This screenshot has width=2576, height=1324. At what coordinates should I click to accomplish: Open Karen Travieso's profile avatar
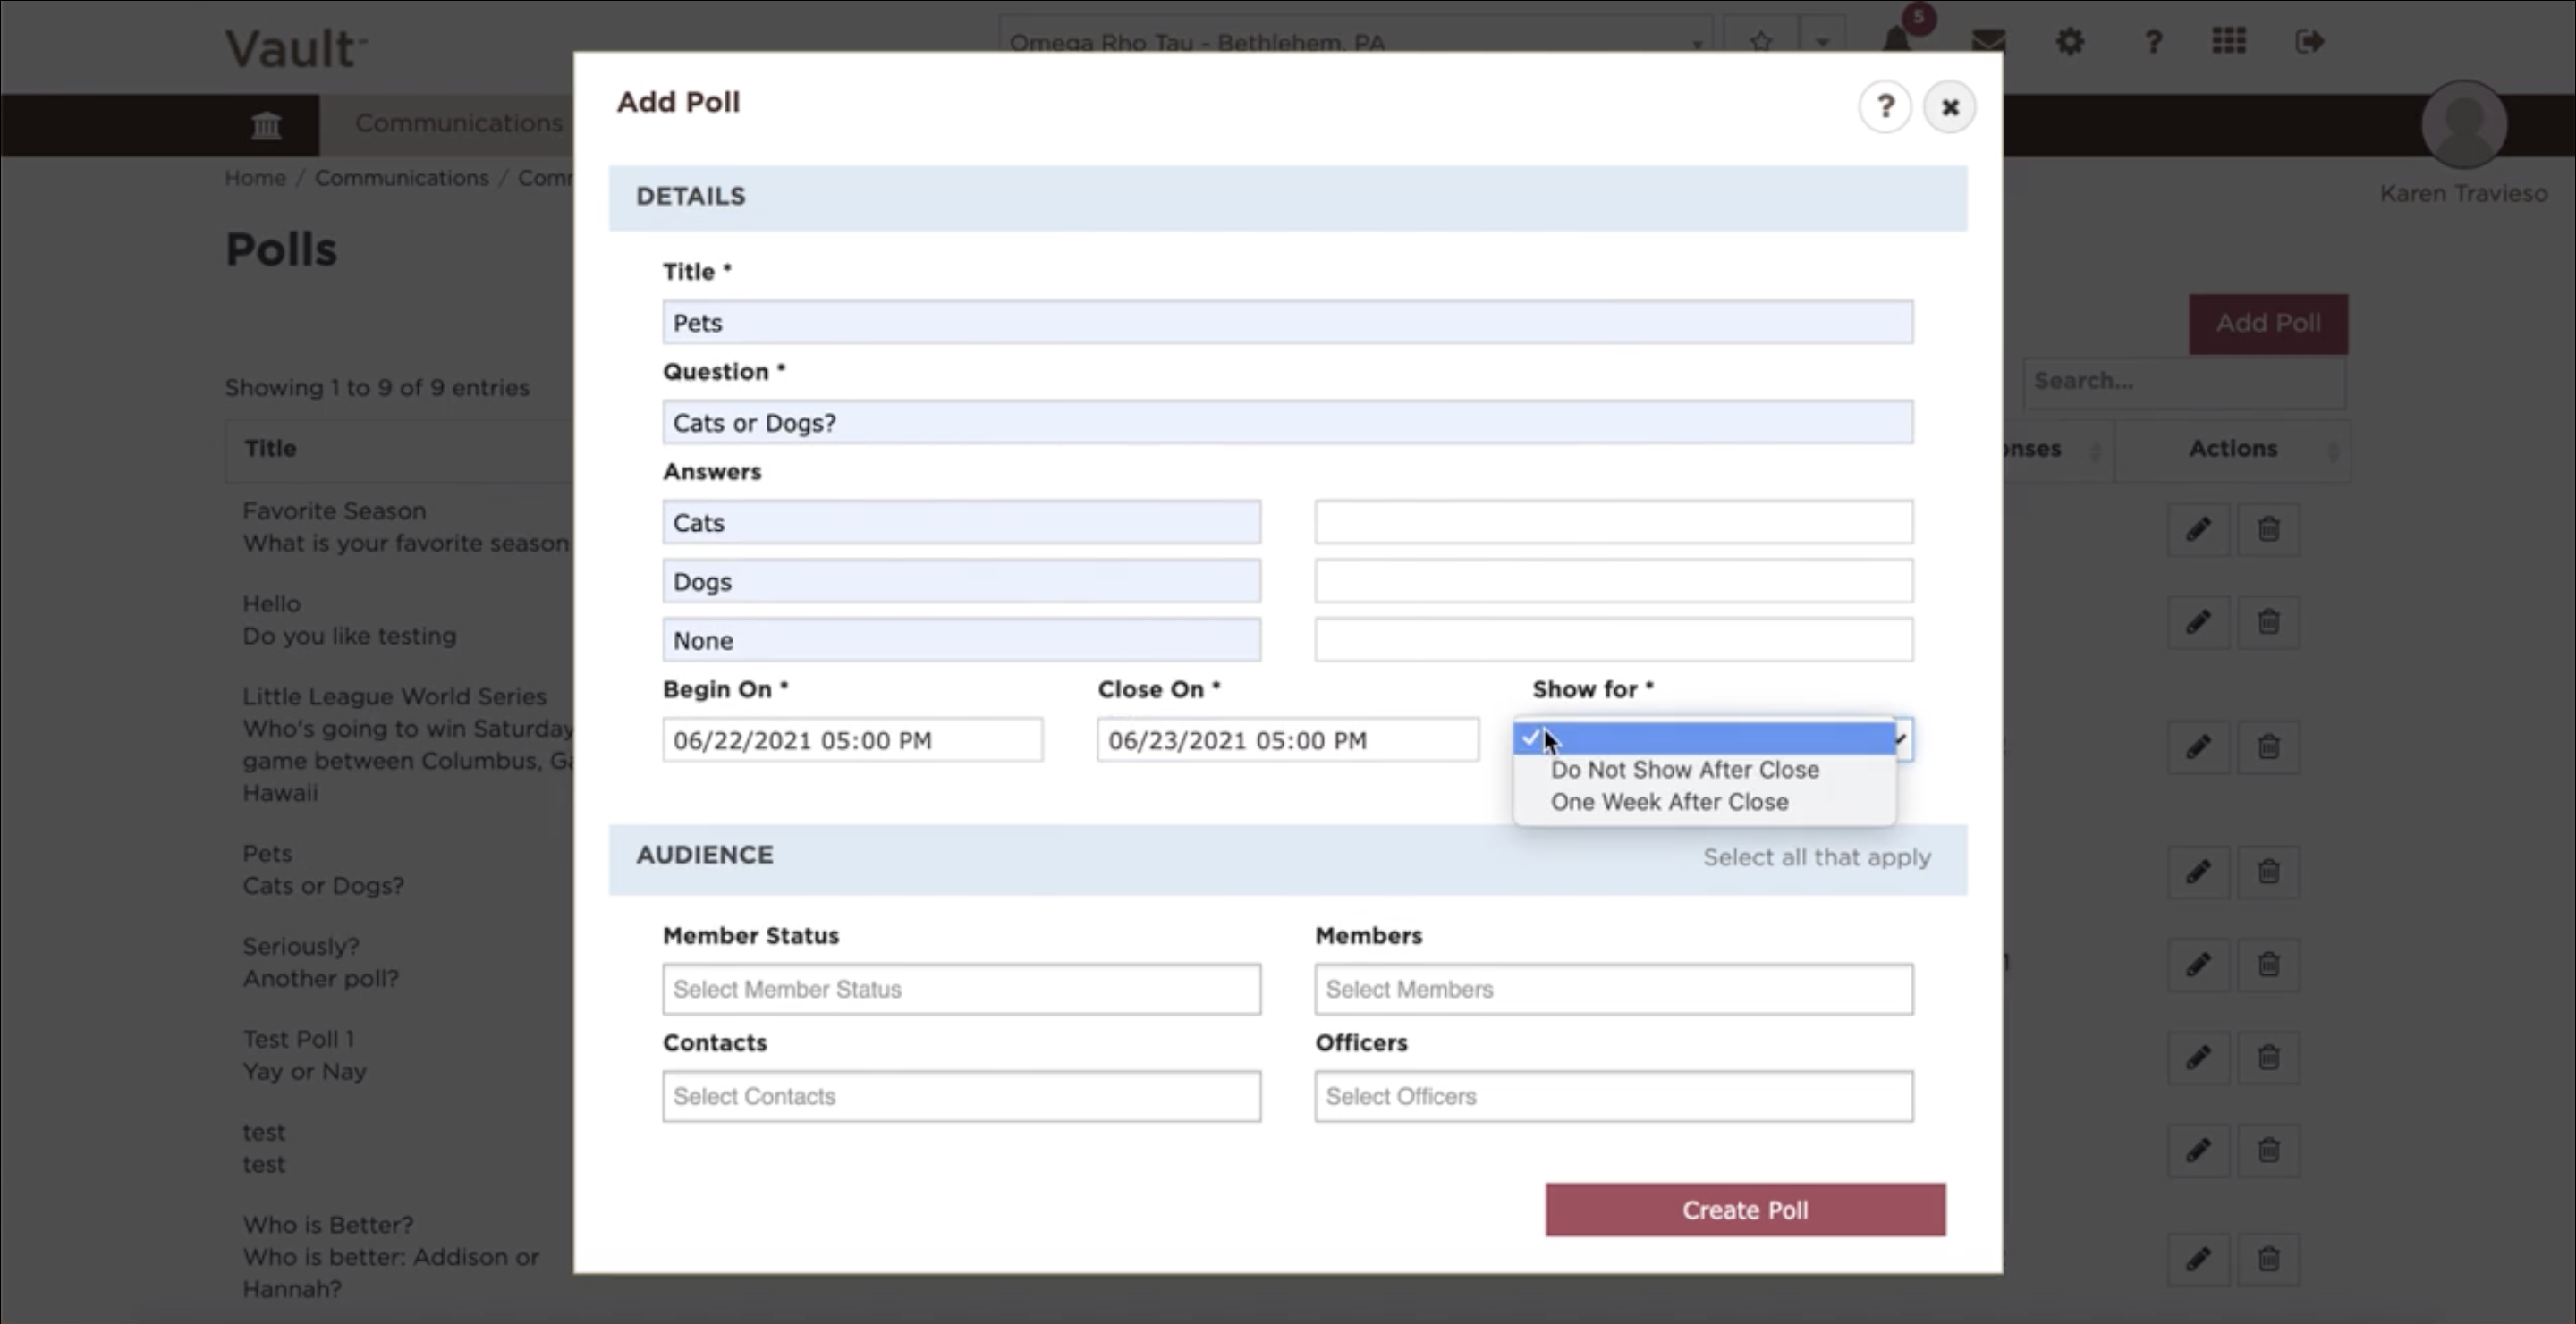[x=2463, y=124]
